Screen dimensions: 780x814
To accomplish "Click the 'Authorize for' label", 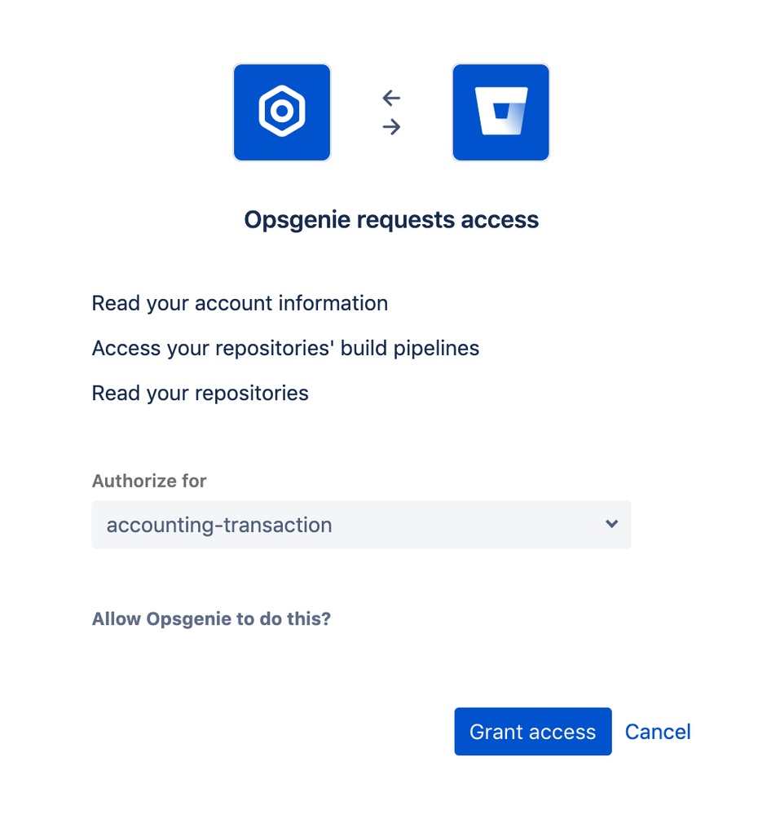I will [149, 481].
